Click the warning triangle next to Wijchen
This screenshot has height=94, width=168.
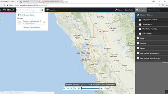(40, 21)
